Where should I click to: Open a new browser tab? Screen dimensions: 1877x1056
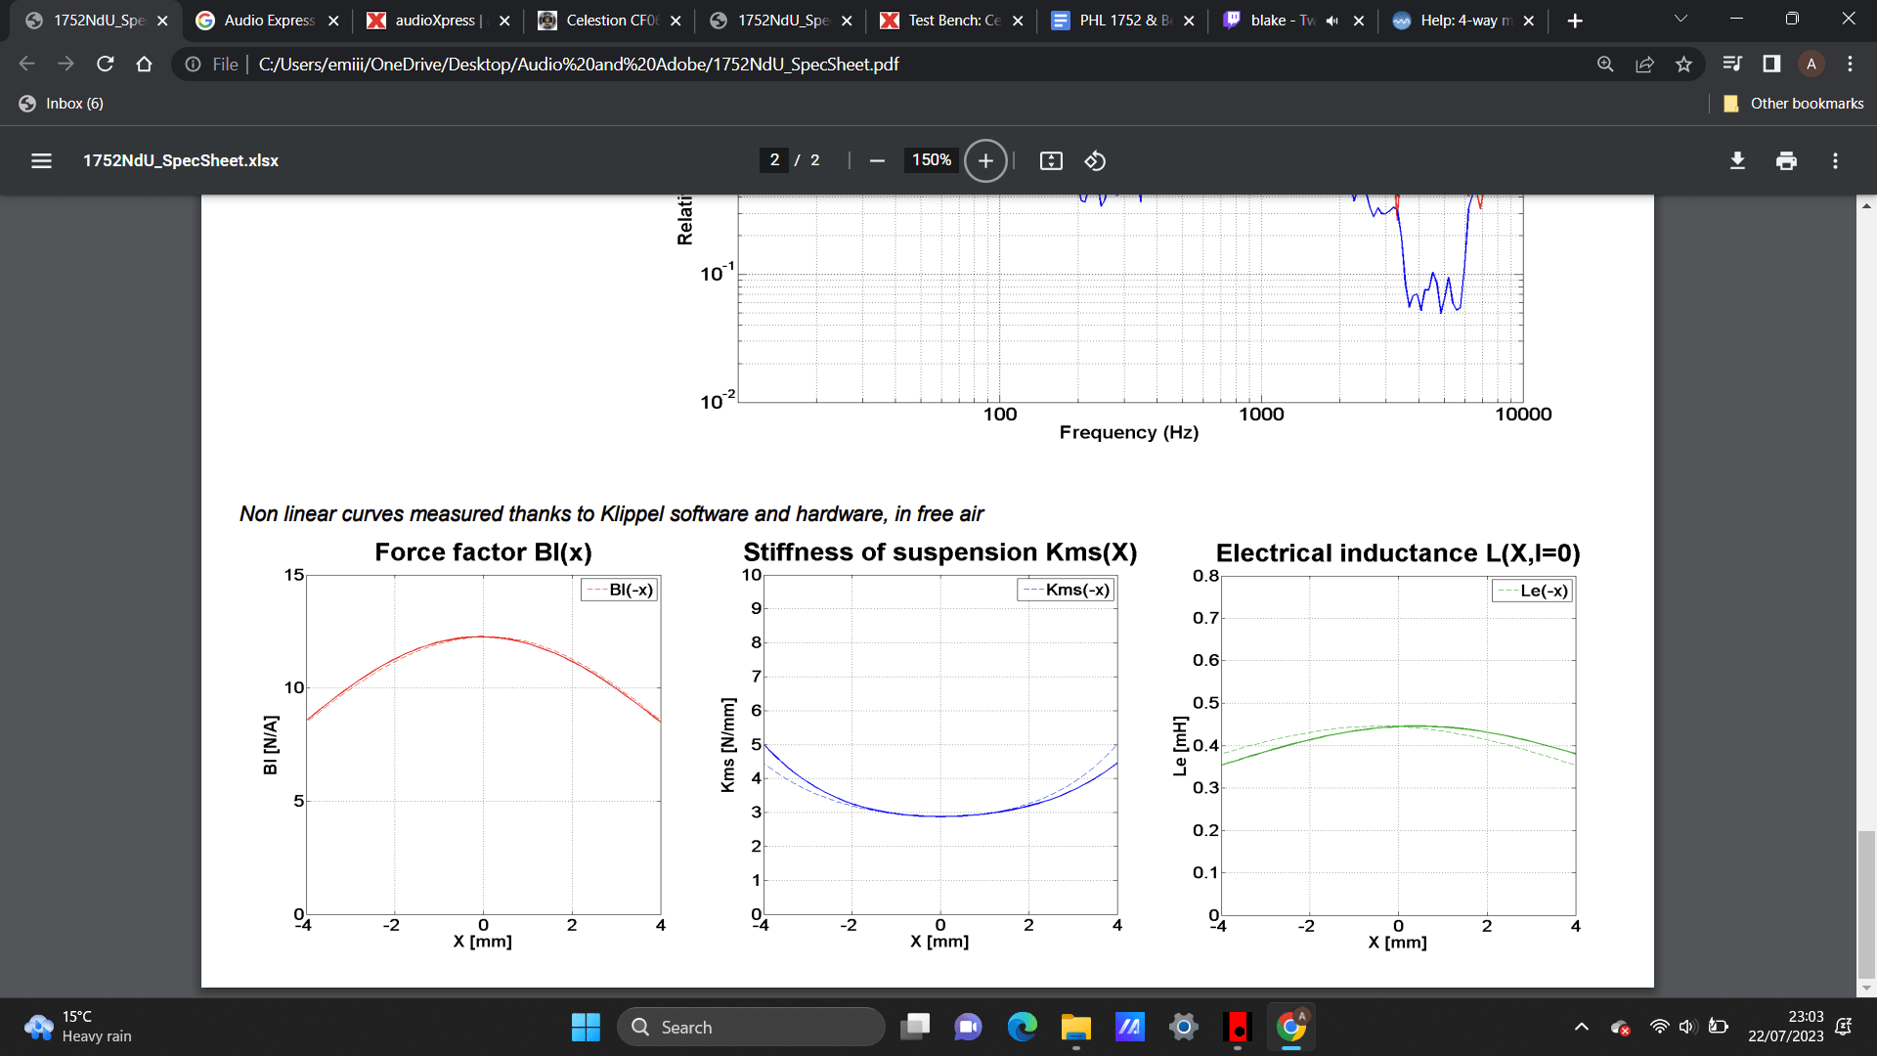1575,21
